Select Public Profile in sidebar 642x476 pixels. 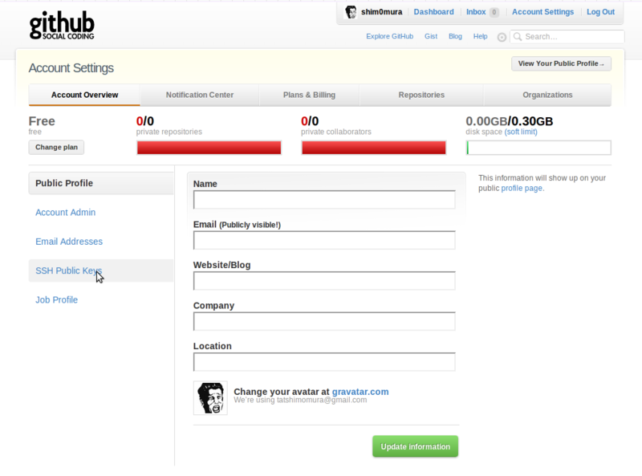(101, 183)
